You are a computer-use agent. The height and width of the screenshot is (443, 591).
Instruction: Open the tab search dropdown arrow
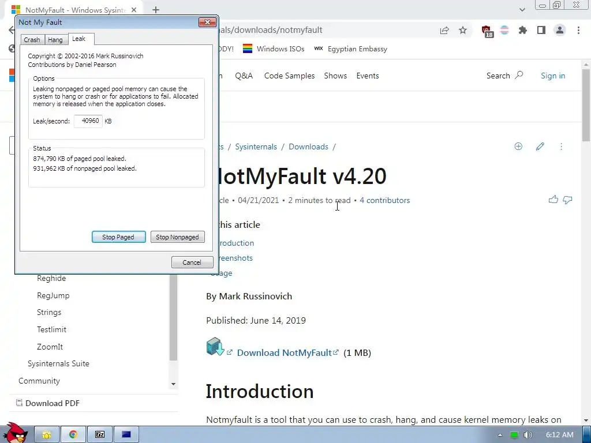(522, 10)
